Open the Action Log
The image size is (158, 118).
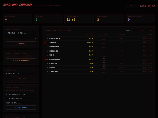coord(132,6)
